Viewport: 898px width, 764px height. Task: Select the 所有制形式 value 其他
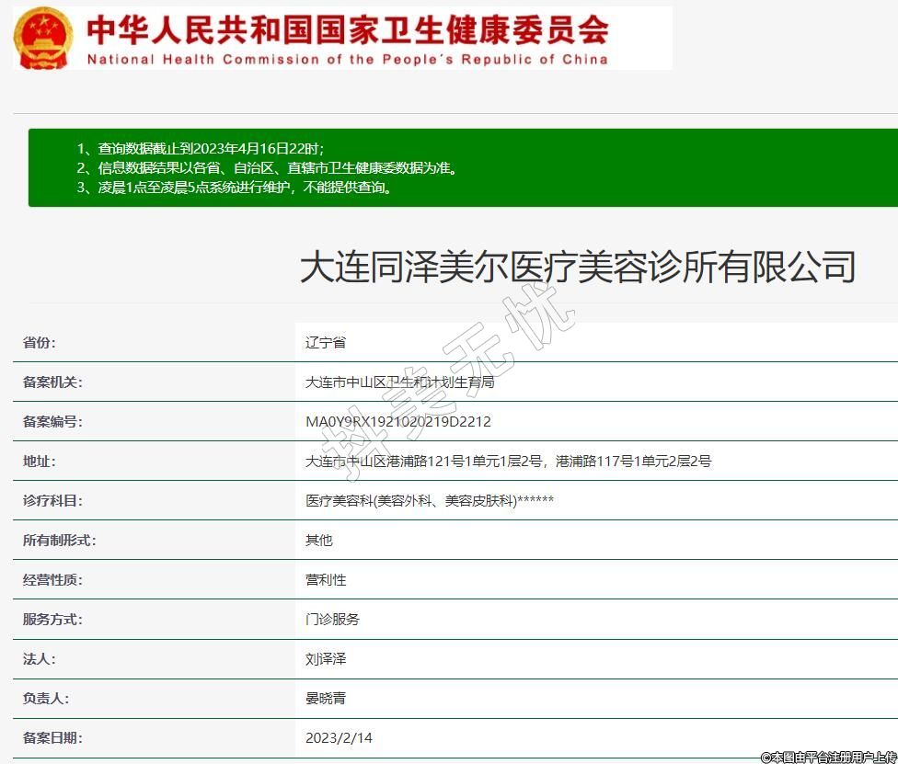(x=319, y=540)
